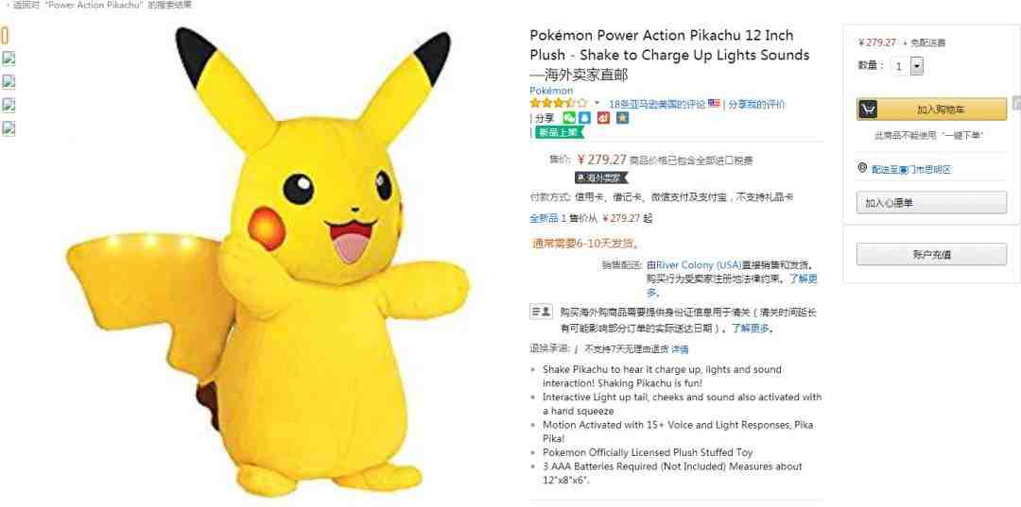1021x507 pixels.
Task: Click 加入购物车 add to cart button
Action: (x=932, y=110)
